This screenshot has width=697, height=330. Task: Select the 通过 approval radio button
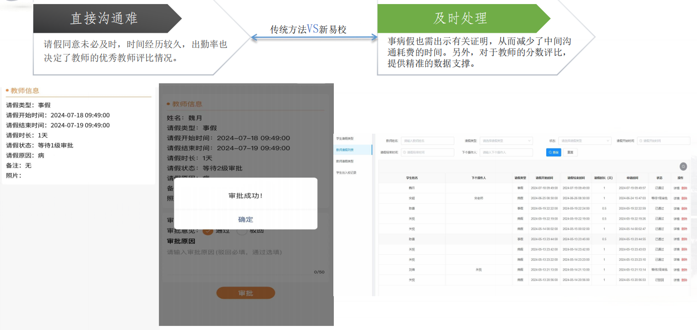(208, 231)
